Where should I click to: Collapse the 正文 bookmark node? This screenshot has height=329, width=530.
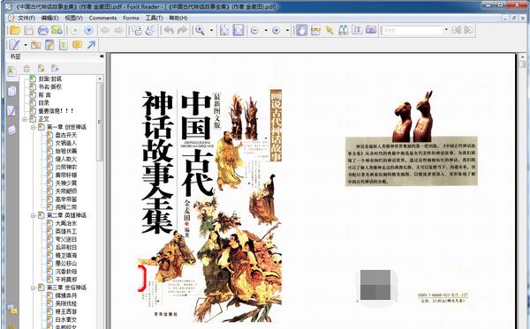25,119
